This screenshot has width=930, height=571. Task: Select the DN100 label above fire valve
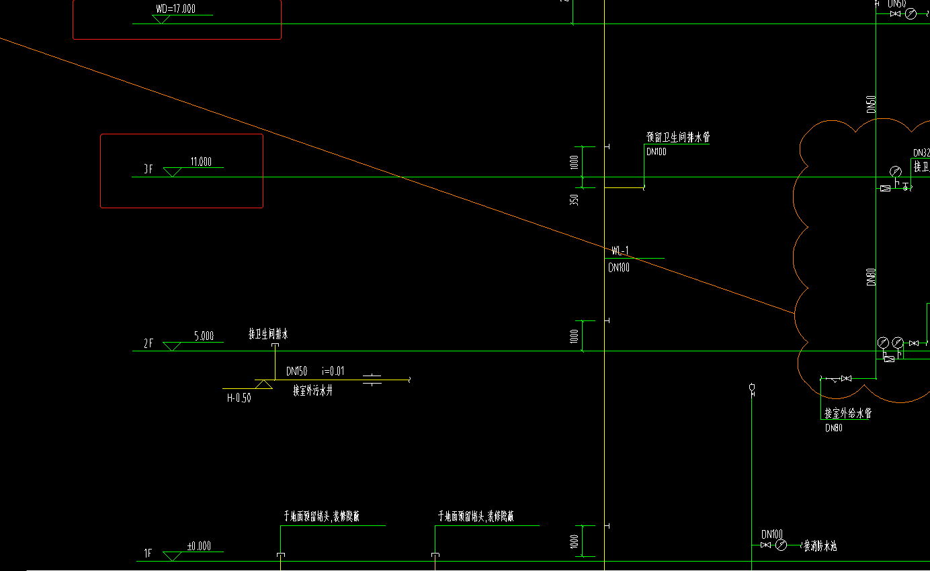pyautogui.click(x=772, y=534)
